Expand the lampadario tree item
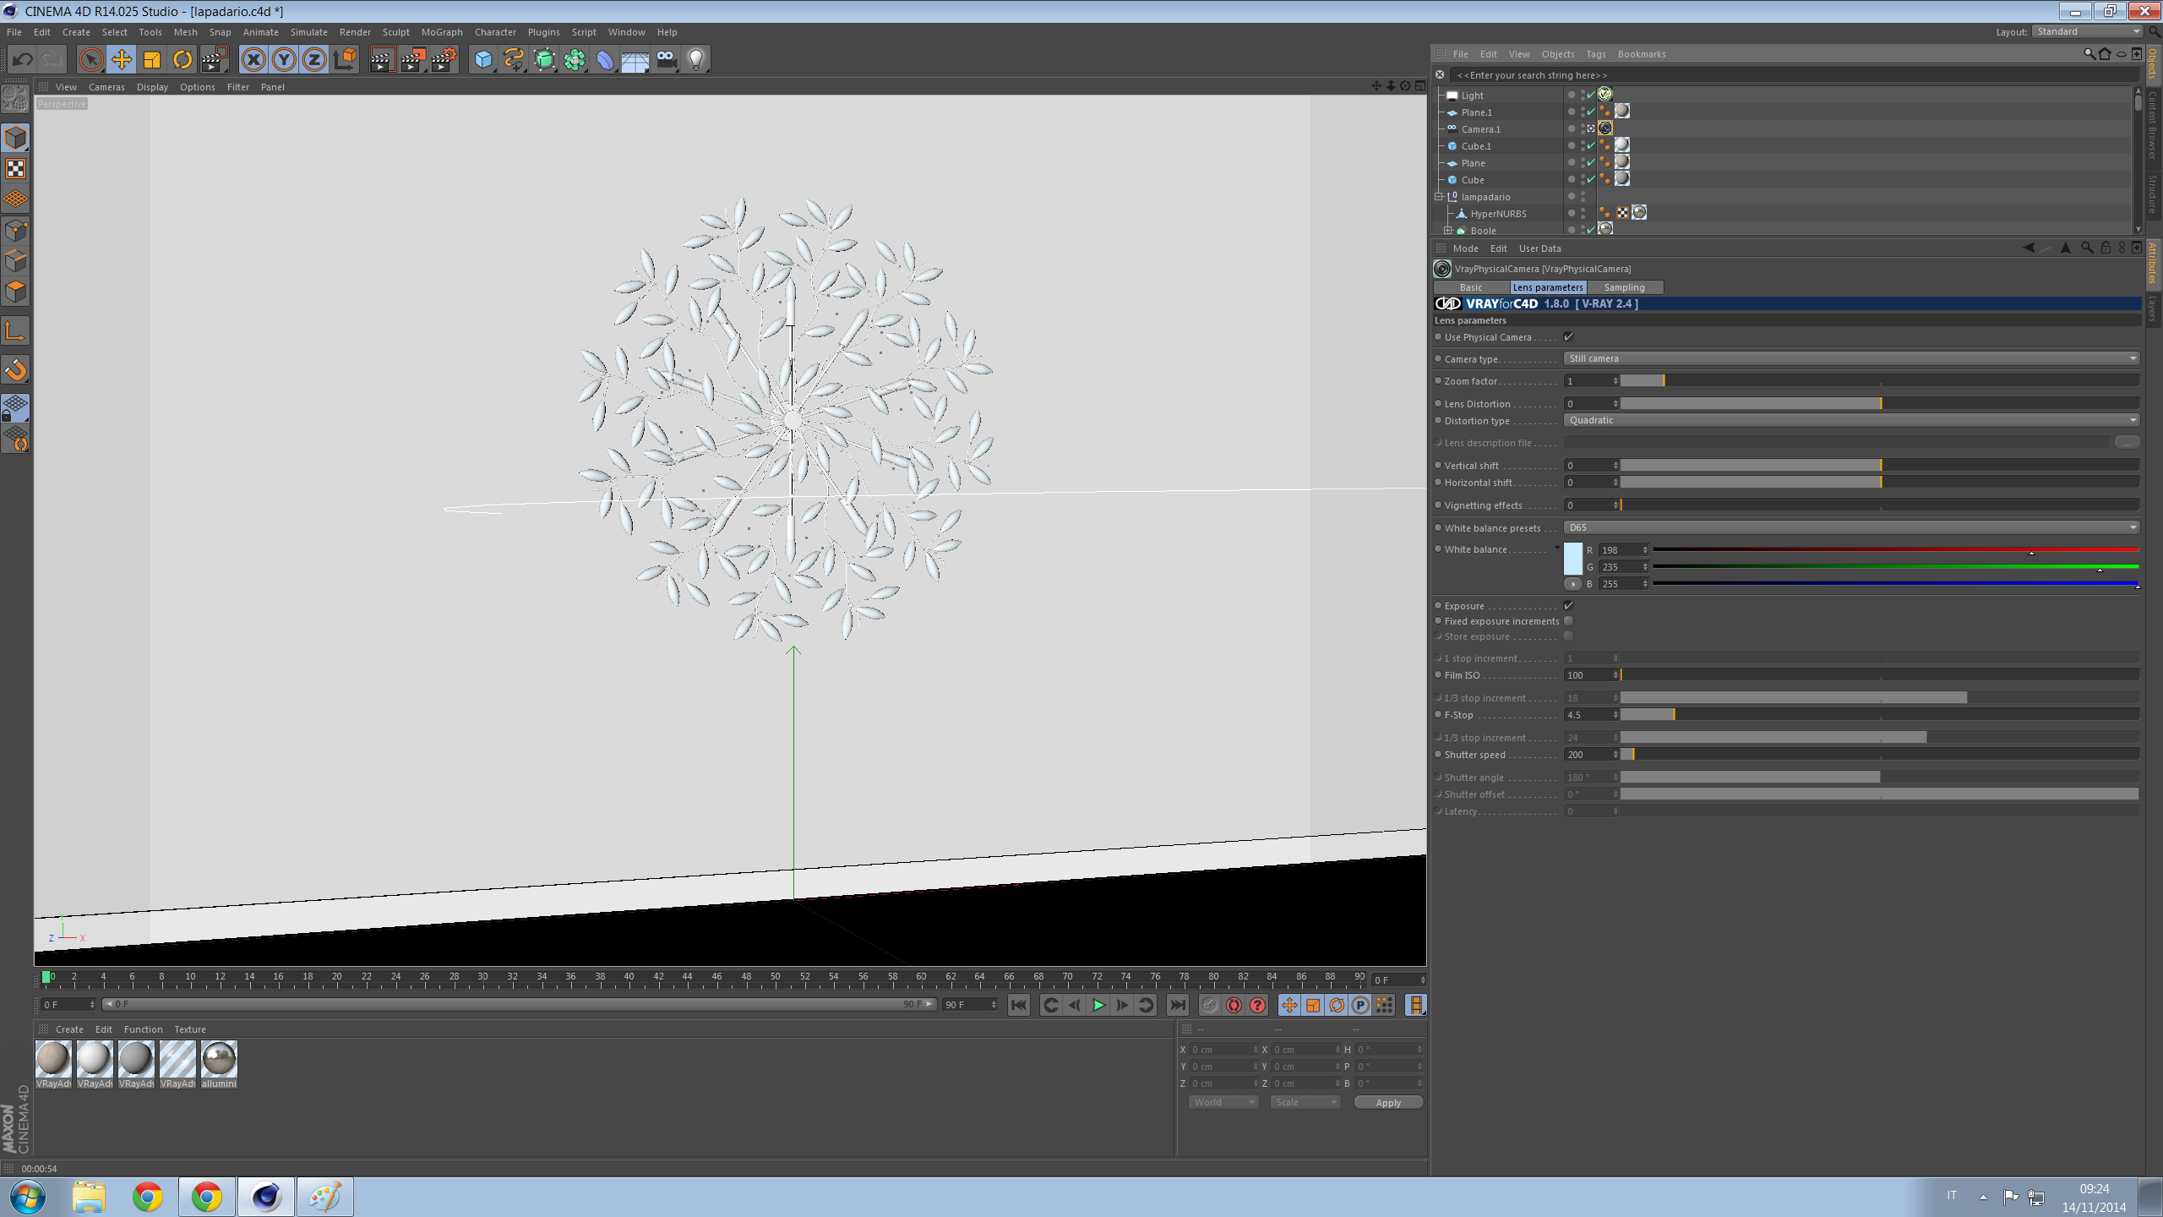The width and height of the screenshot is (2163, 1217). point(1439,197)
